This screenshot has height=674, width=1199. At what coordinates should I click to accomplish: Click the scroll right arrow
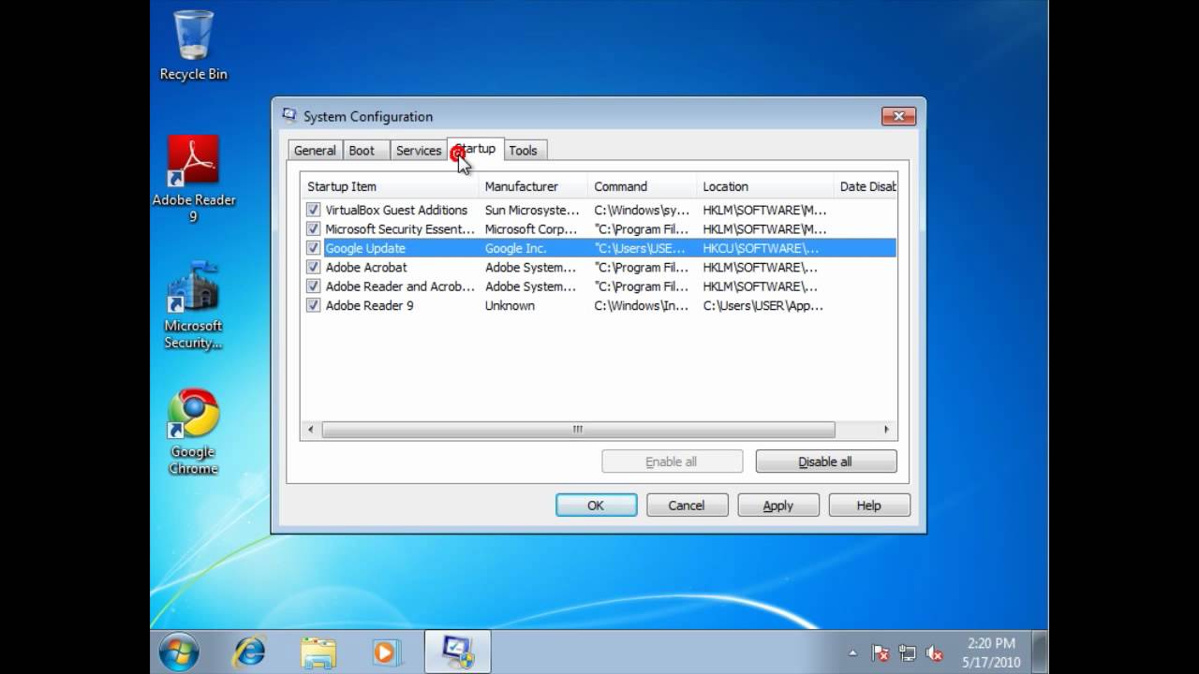(x=886, y=430)
